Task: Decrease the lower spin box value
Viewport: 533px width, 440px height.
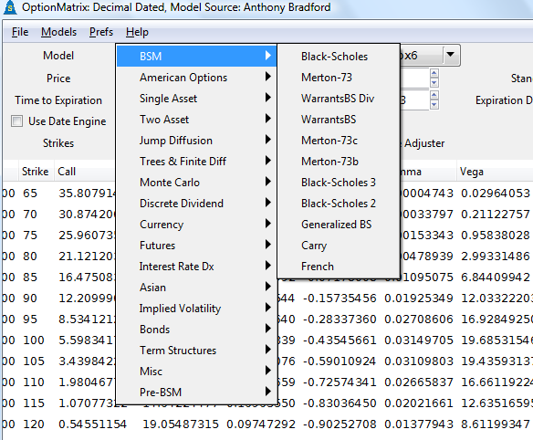Action: [434, 105]
